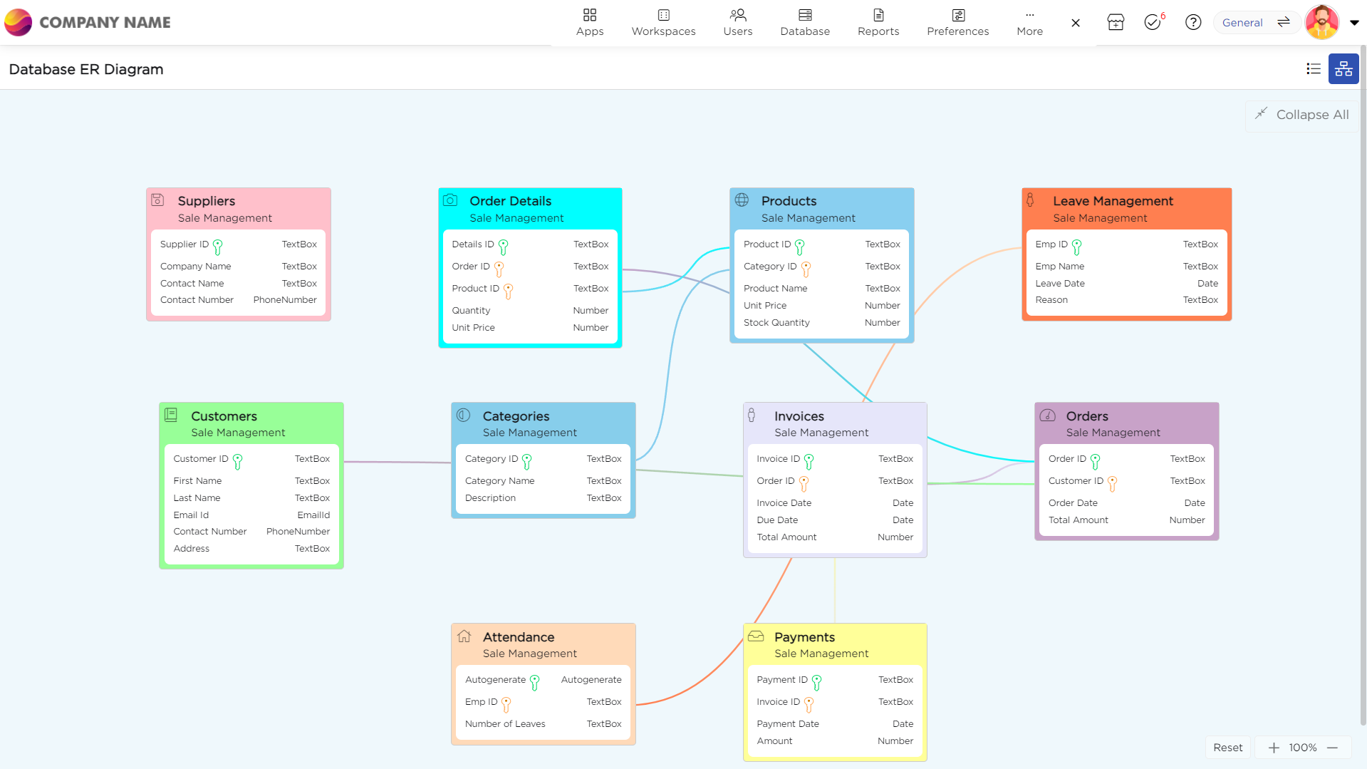Image resolution: width=1367 pixels, height=769 pixels.
Task: Click the Products globe icon
Action: (742, 200)
